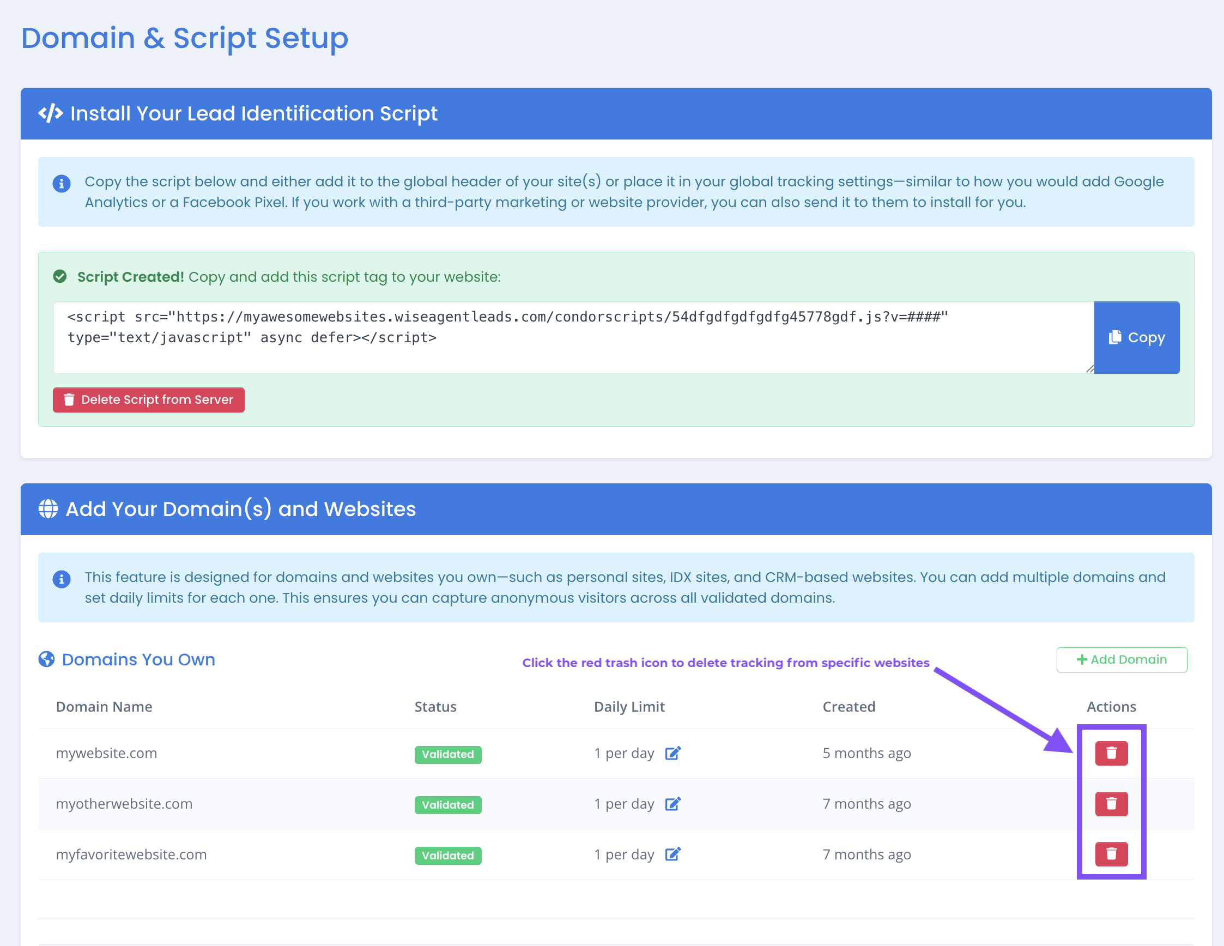Click the Validated badge for myotherwebsite.com
The image size is (1224, 946).
(x=448, y=805)
